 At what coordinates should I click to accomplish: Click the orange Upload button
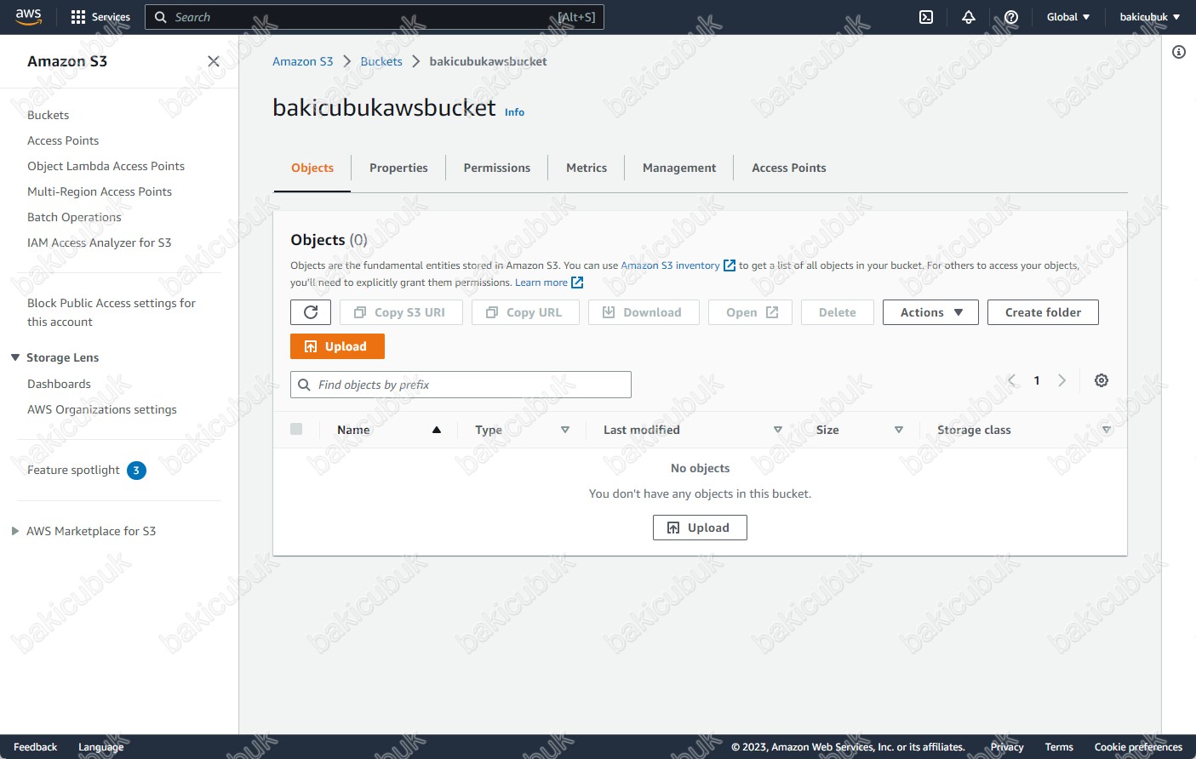(337, 346)
